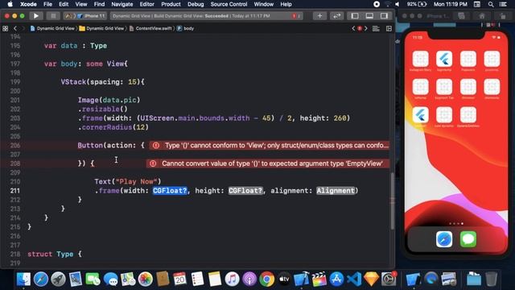Click "struct Type {" on line 218
515x290 pixels.
tap(55, 255)
